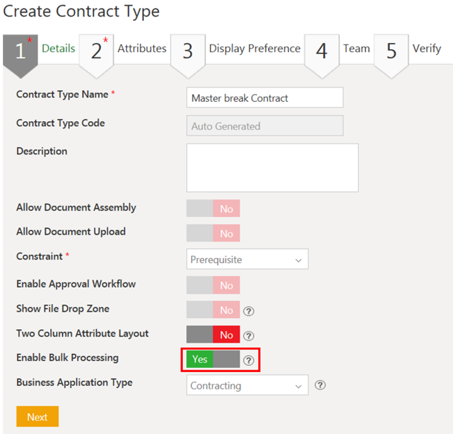Disable the Enable Bulk Processing toggle
The height and width of the screenshot is (434, 453).
click(213, 360)
